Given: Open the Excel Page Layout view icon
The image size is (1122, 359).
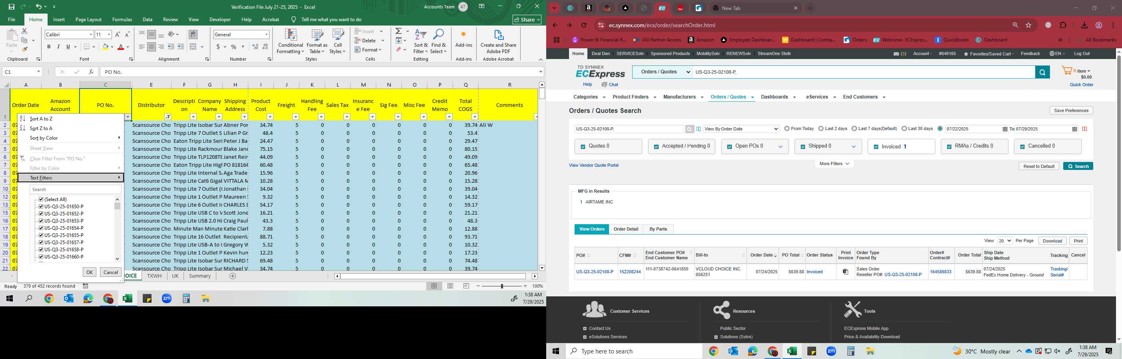Looking at the screenshot, I should pyautogui.click(x=450, y=286).
